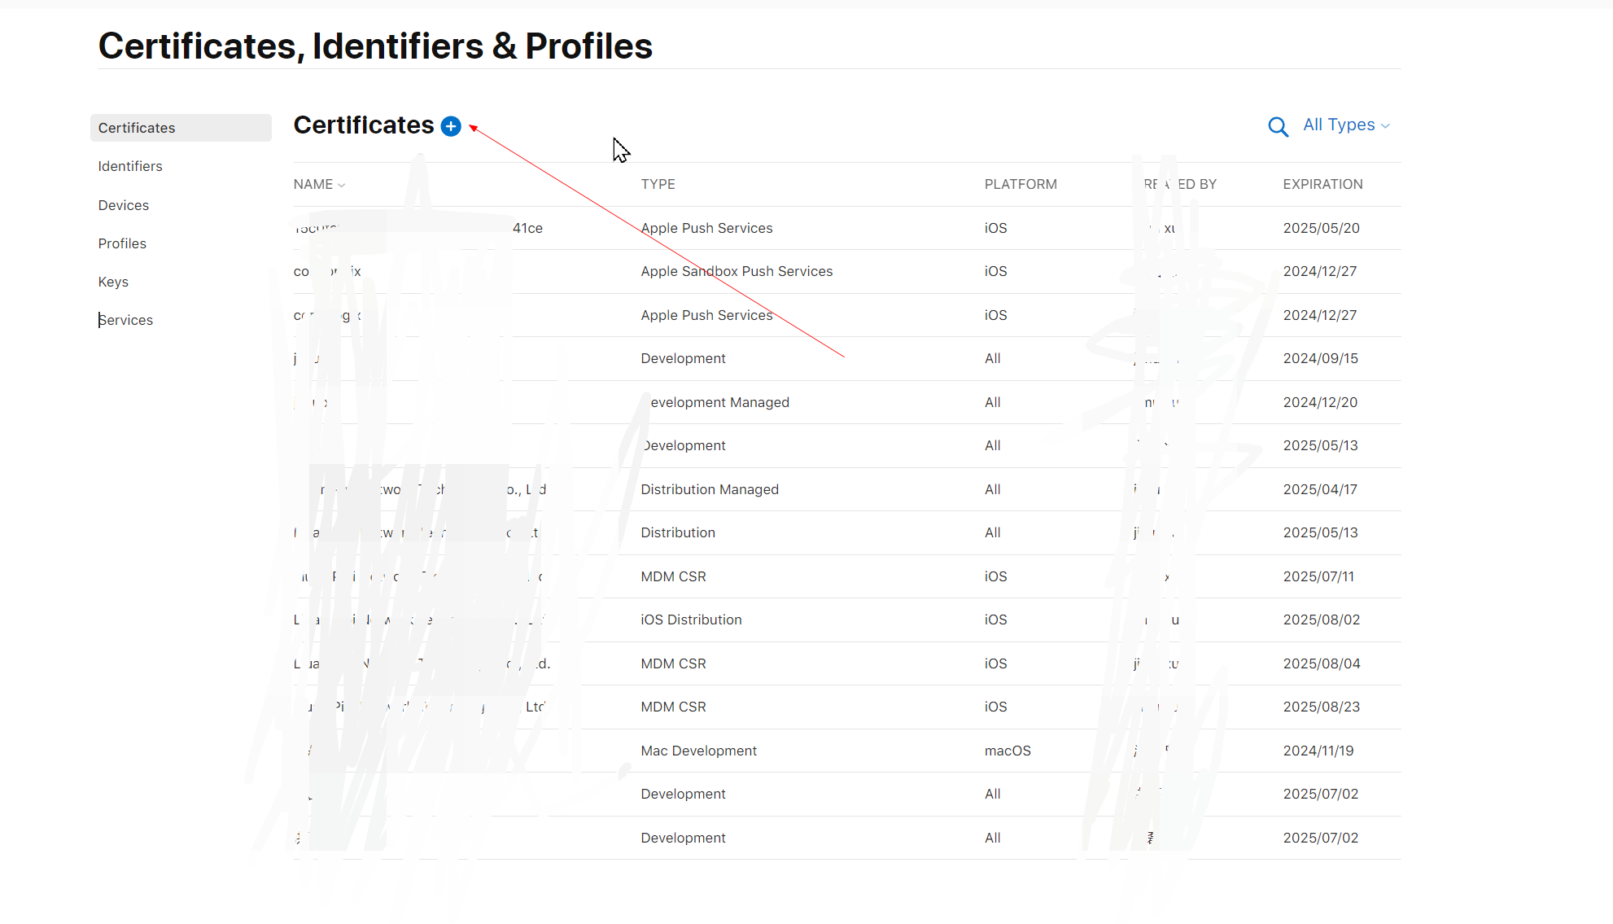Navigate to Keys in the sidebar
The width and height of the screenshot is (1613, 924).
[x=113, y=282]
